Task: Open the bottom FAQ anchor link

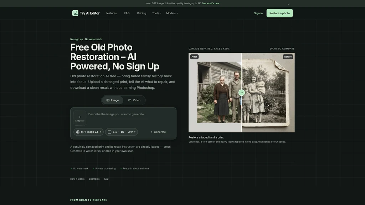Action: click(x=106, y=179)
